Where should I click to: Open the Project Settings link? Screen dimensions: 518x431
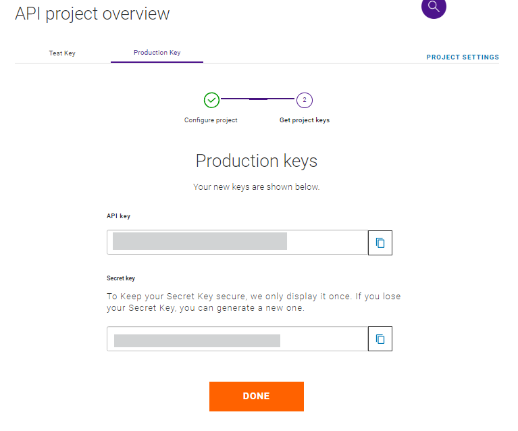463,57
